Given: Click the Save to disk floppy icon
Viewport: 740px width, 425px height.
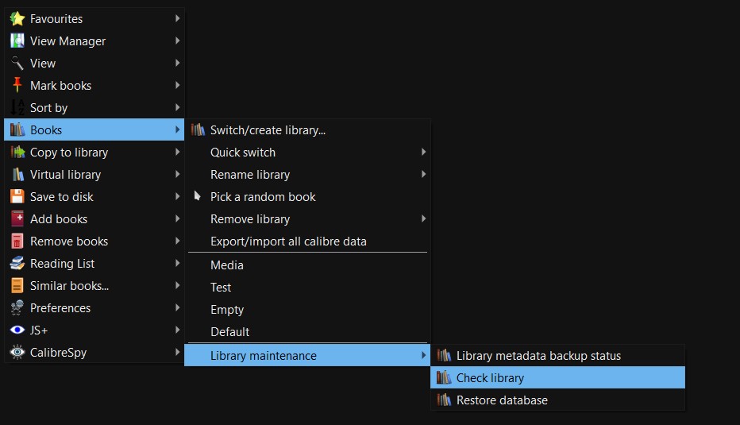Looking at the screenshot, I should [x=17, y=197].
